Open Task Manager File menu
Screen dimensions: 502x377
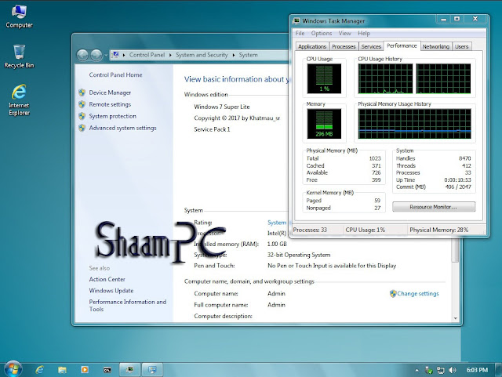point(300,33)
